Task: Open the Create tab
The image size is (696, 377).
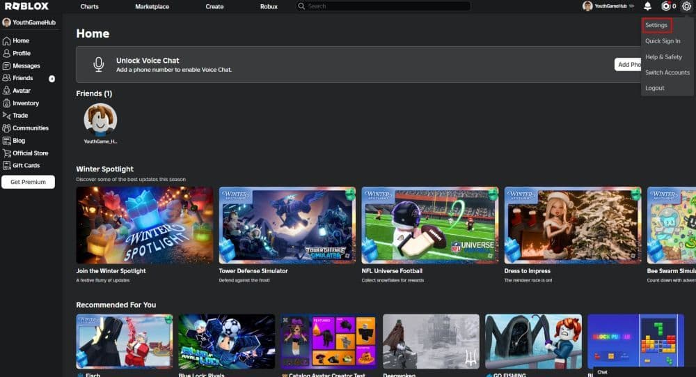Action: [x=214, y=7]
